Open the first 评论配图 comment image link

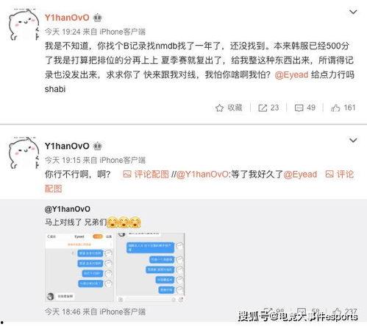tap(146, 175)
